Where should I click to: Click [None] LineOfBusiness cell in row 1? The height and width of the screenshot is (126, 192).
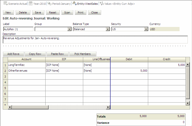click(97, 65)
